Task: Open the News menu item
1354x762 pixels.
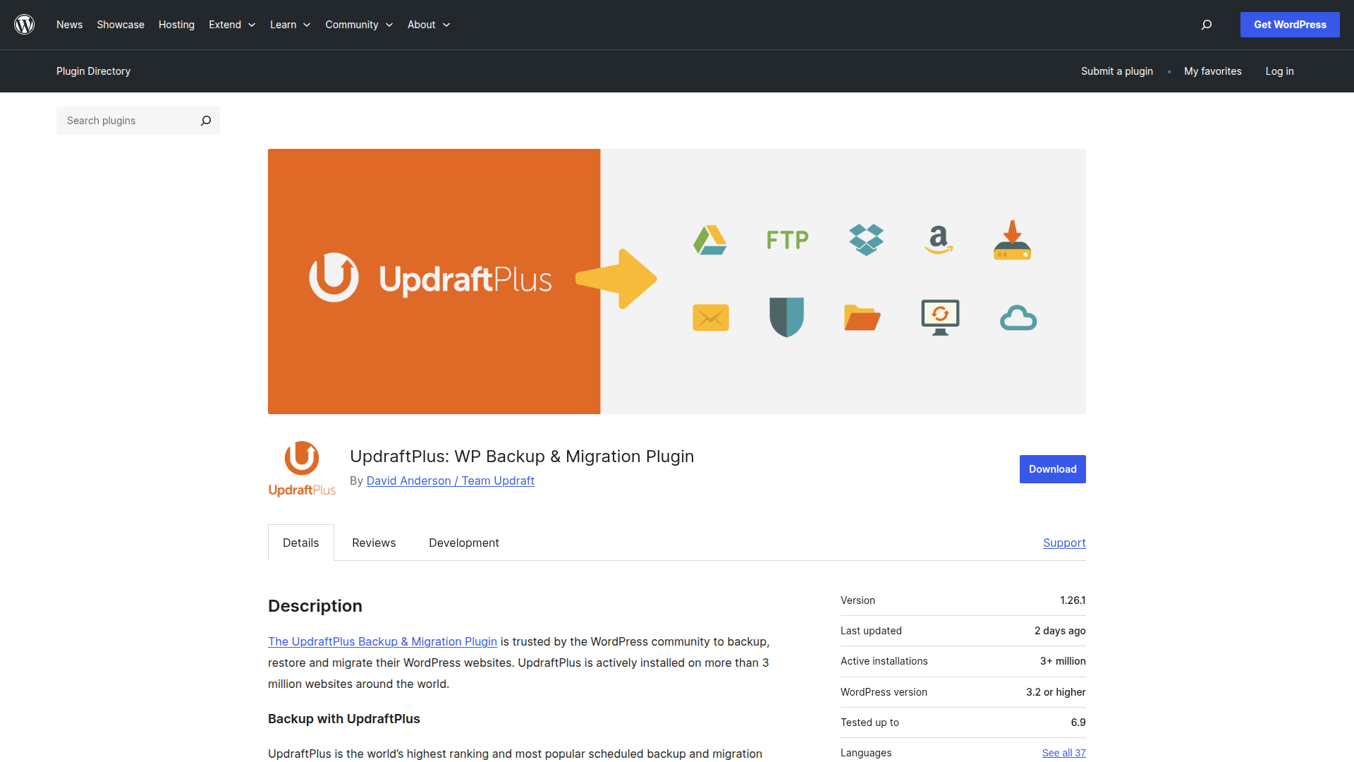Action: point(69,25)
